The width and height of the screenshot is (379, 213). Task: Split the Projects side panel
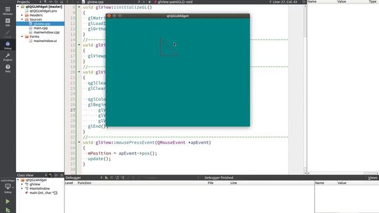click(x=56, y=2)
